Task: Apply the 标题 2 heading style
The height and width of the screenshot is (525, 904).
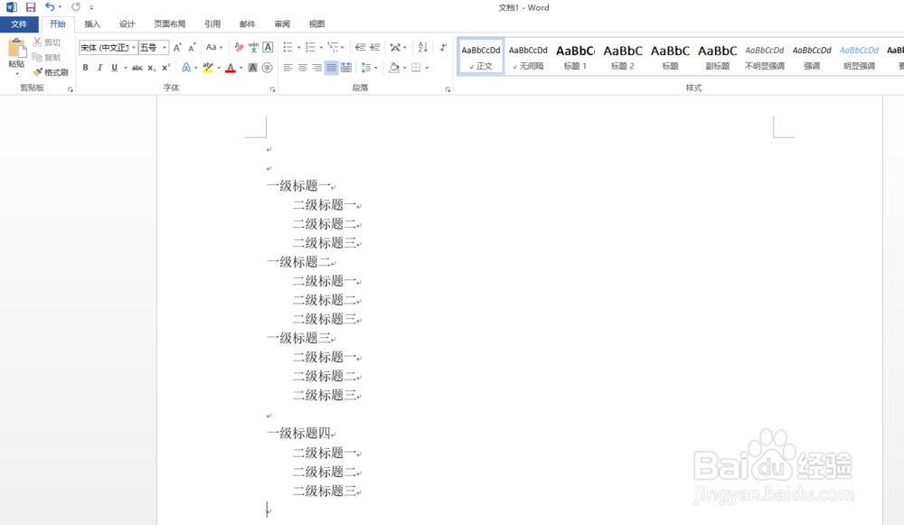Action: (623, 57)
